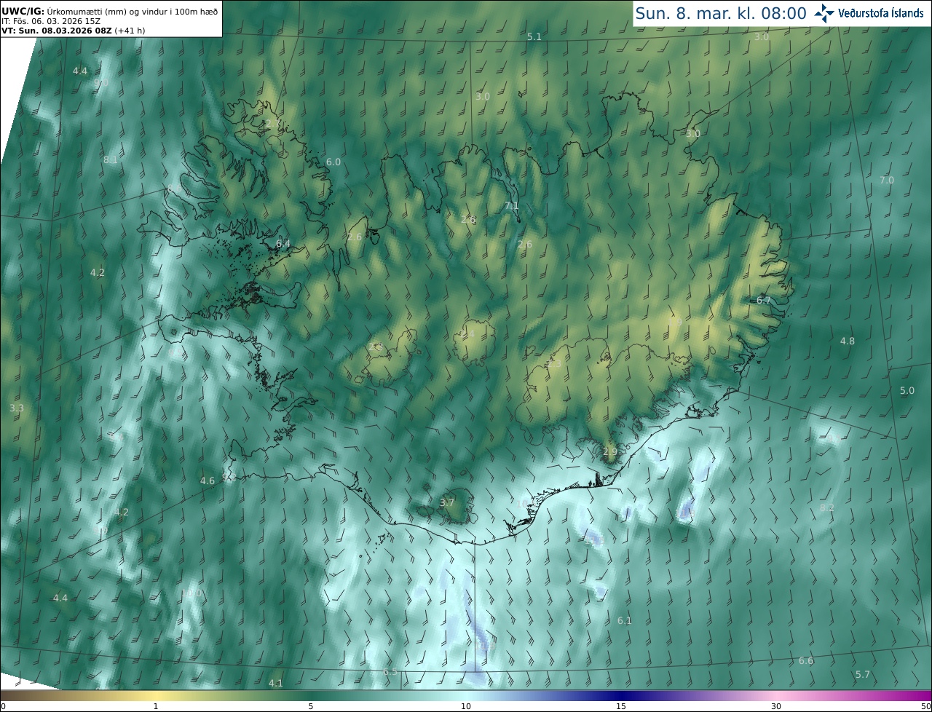Click the 6.0 value label

pyautogui.click(x=333, y=162)
